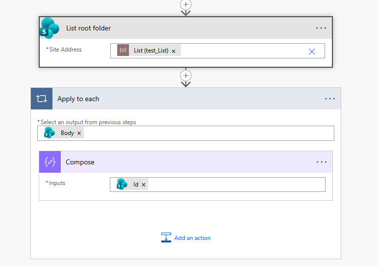Remove the List (test_List) token
Image resolution: width=378 pixels, height=266 pixels.
click(x=174, y=51)
